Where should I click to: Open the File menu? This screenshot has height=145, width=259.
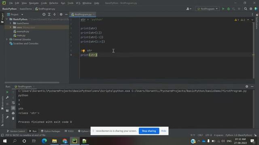point(11,3)
